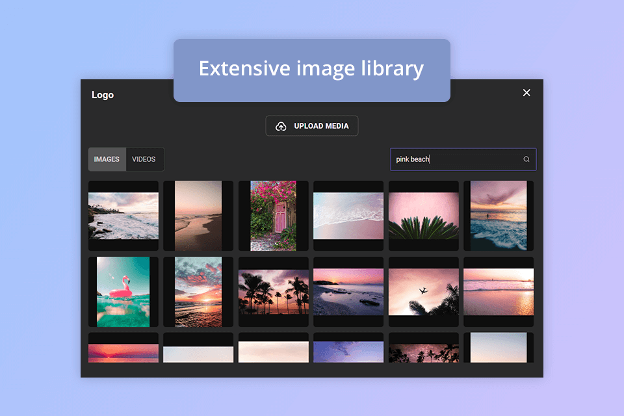Close the Logo media dialog

[526, 93]
